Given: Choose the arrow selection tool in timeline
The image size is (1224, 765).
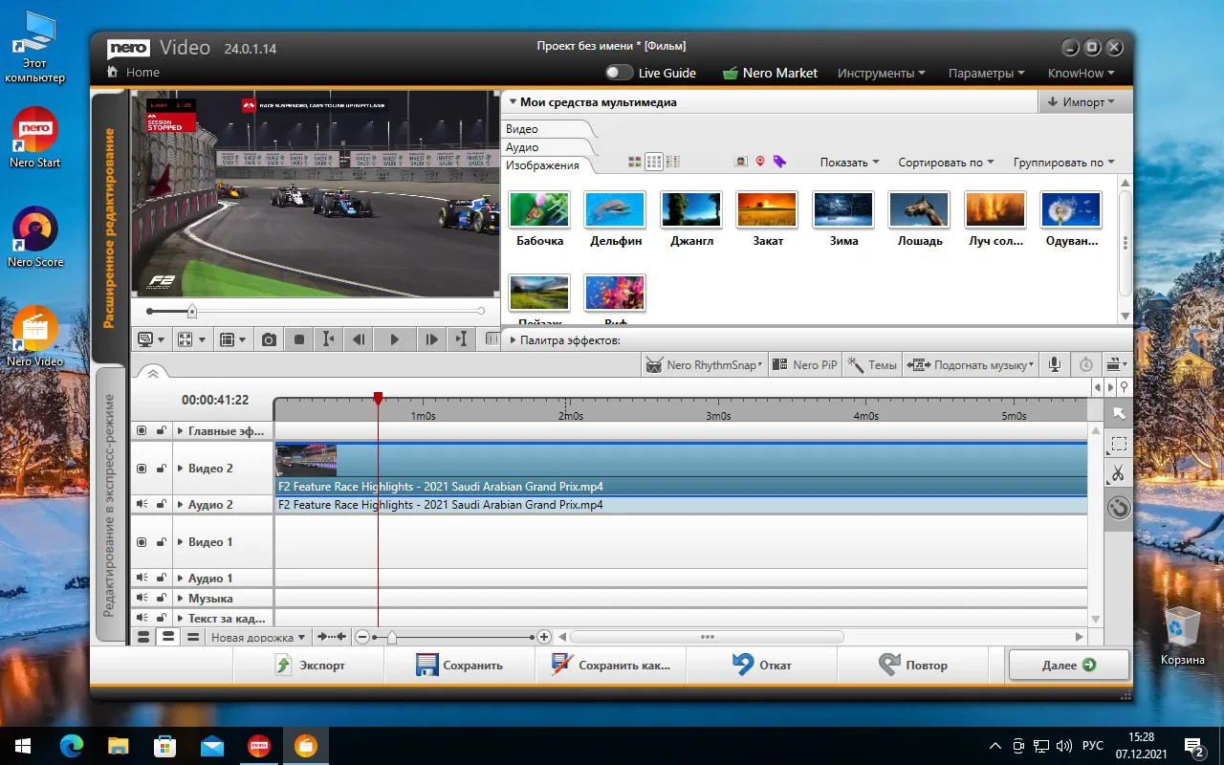Looking at the screenshot, I should coord(1118,413).
